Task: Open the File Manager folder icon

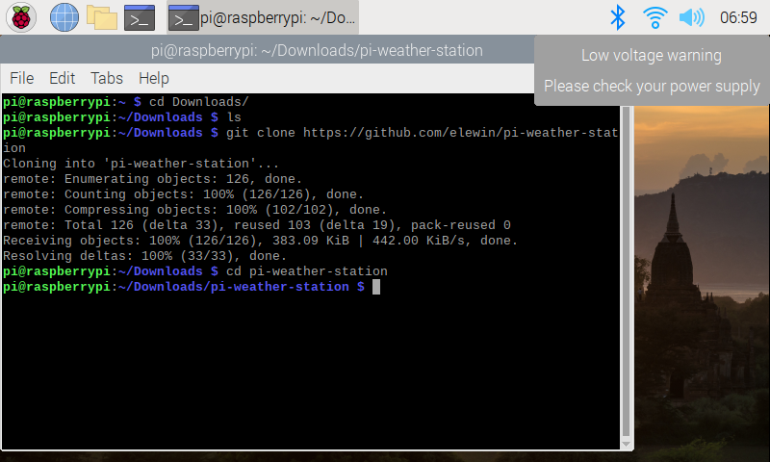Action: coord(101,16)
